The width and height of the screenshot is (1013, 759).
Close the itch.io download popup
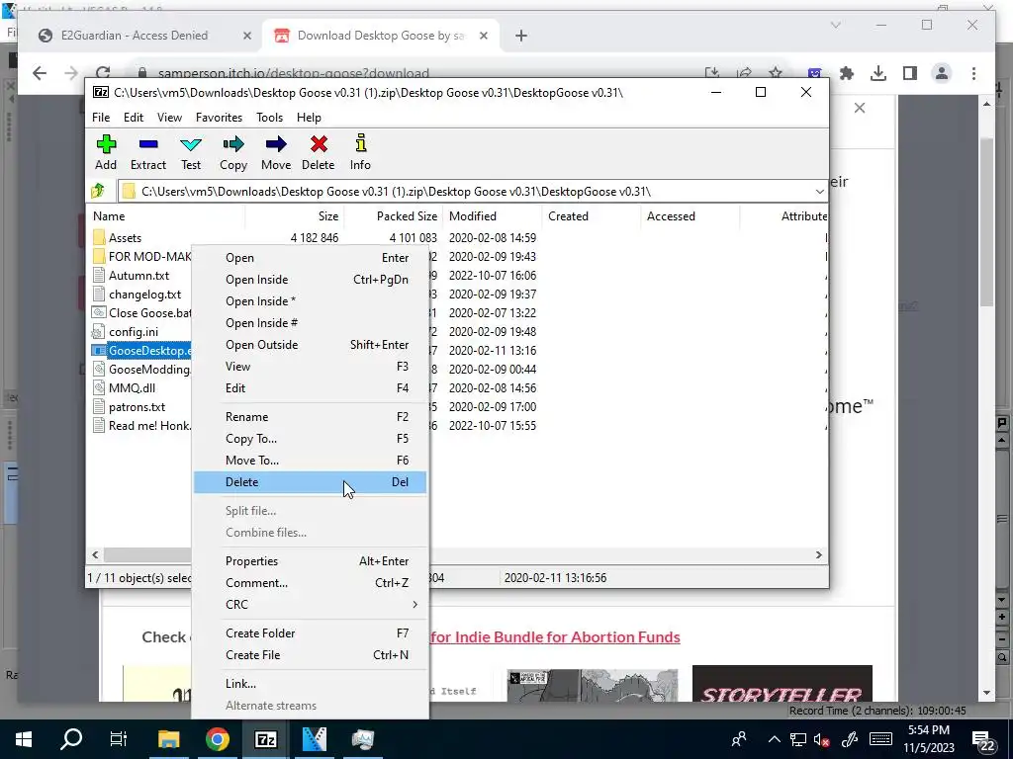[860, 108]
